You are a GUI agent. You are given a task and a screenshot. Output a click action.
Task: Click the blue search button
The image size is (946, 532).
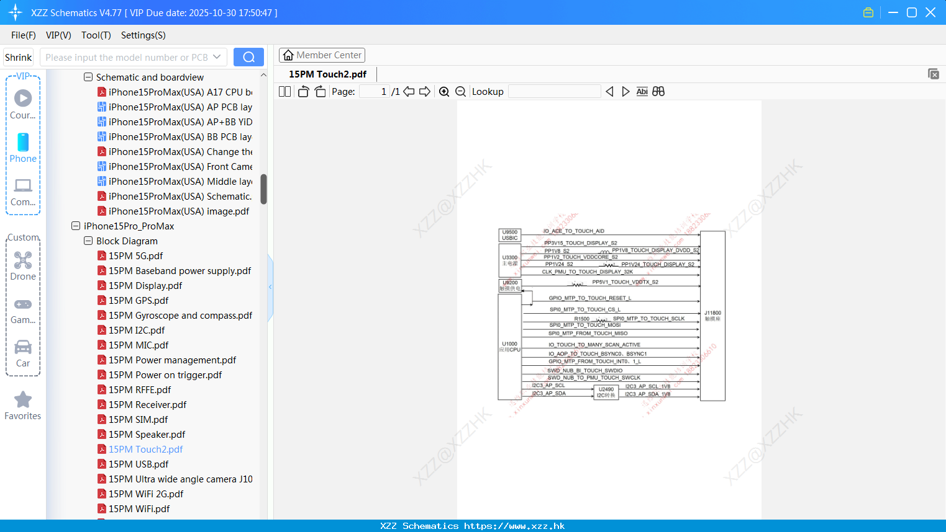click(248, 57)
